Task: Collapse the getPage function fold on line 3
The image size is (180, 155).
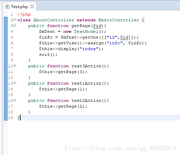Action: (15, 25)
